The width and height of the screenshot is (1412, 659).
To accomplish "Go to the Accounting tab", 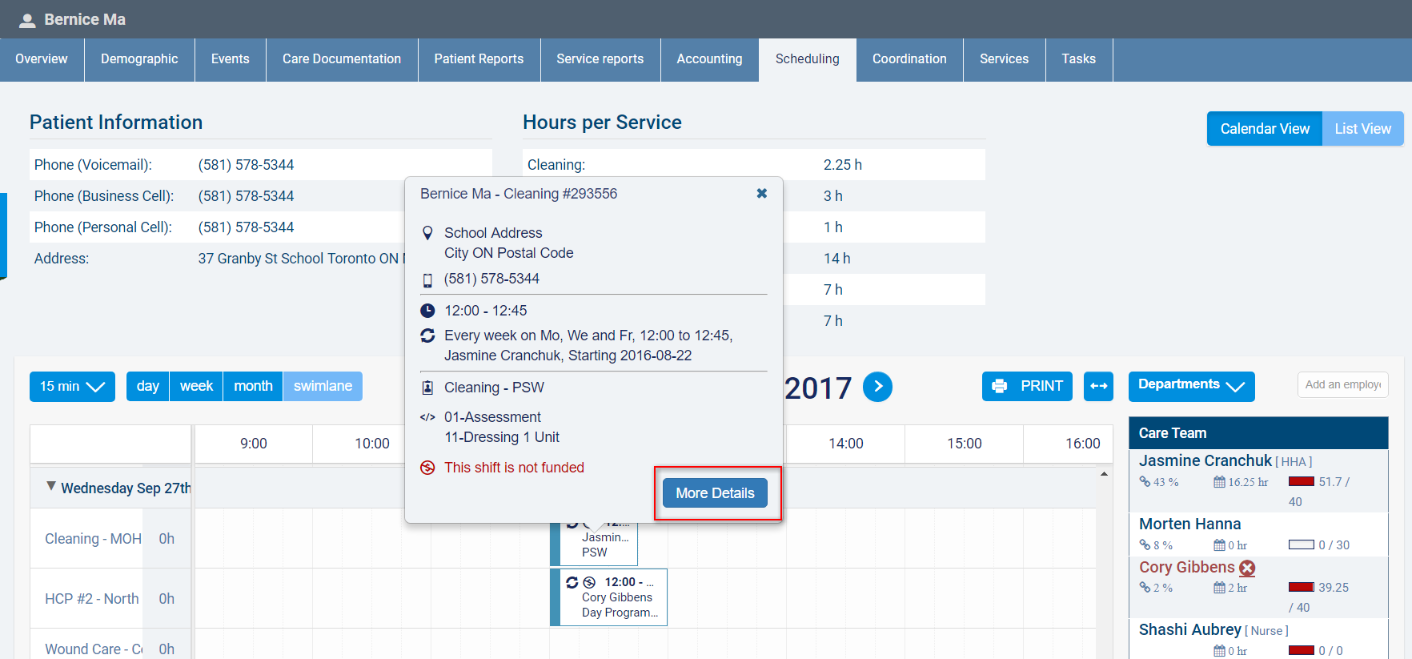I will tap(709, 59).
